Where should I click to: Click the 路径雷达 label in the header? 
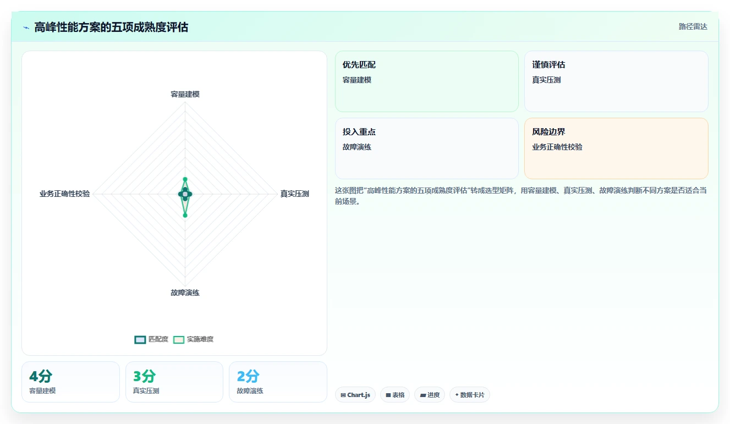click(x=693, y=26)
